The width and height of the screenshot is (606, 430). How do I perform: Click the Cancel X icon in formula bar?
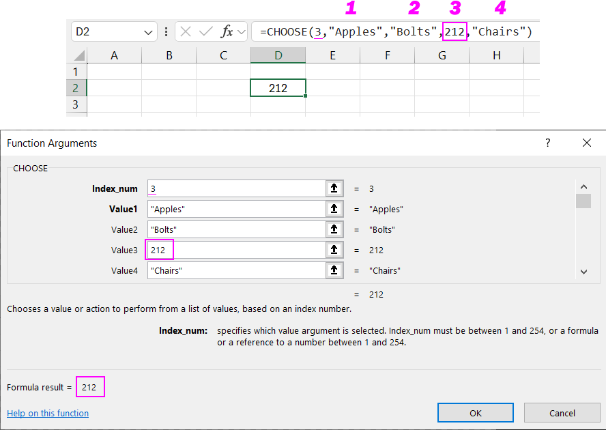[186, 32]
